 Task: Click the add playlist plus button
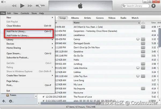click(4, 101)
